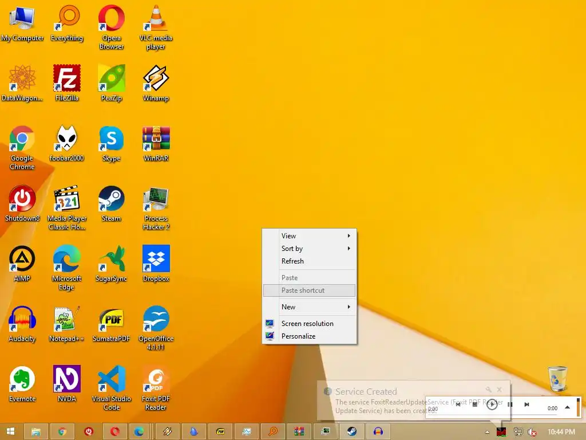The height and width of the screenshot is (440, 586).
Task: Select the WinRAR desktop shortcut
Action: [156, 144]
